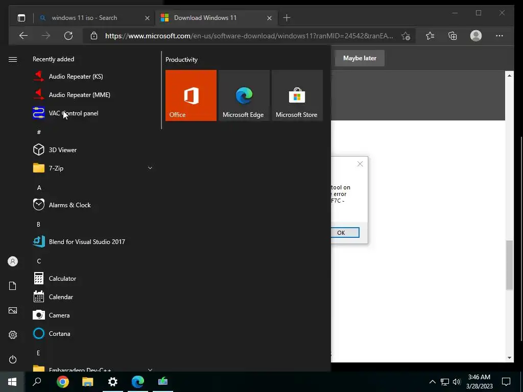
Task: Switch to Settings app on the taskbar
Action: coord(113,382)
